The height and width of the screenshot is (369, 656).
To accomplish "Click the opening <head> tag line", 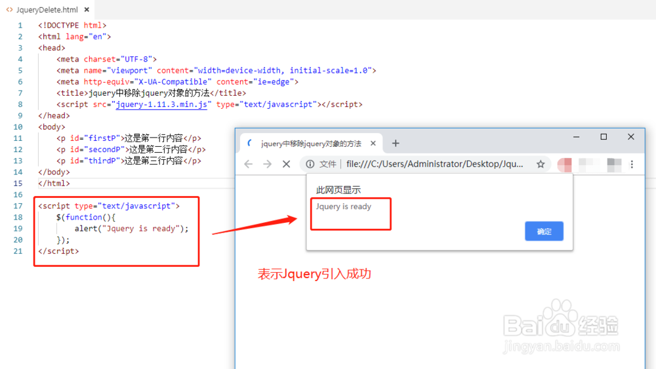I will [x=52, y=48].
